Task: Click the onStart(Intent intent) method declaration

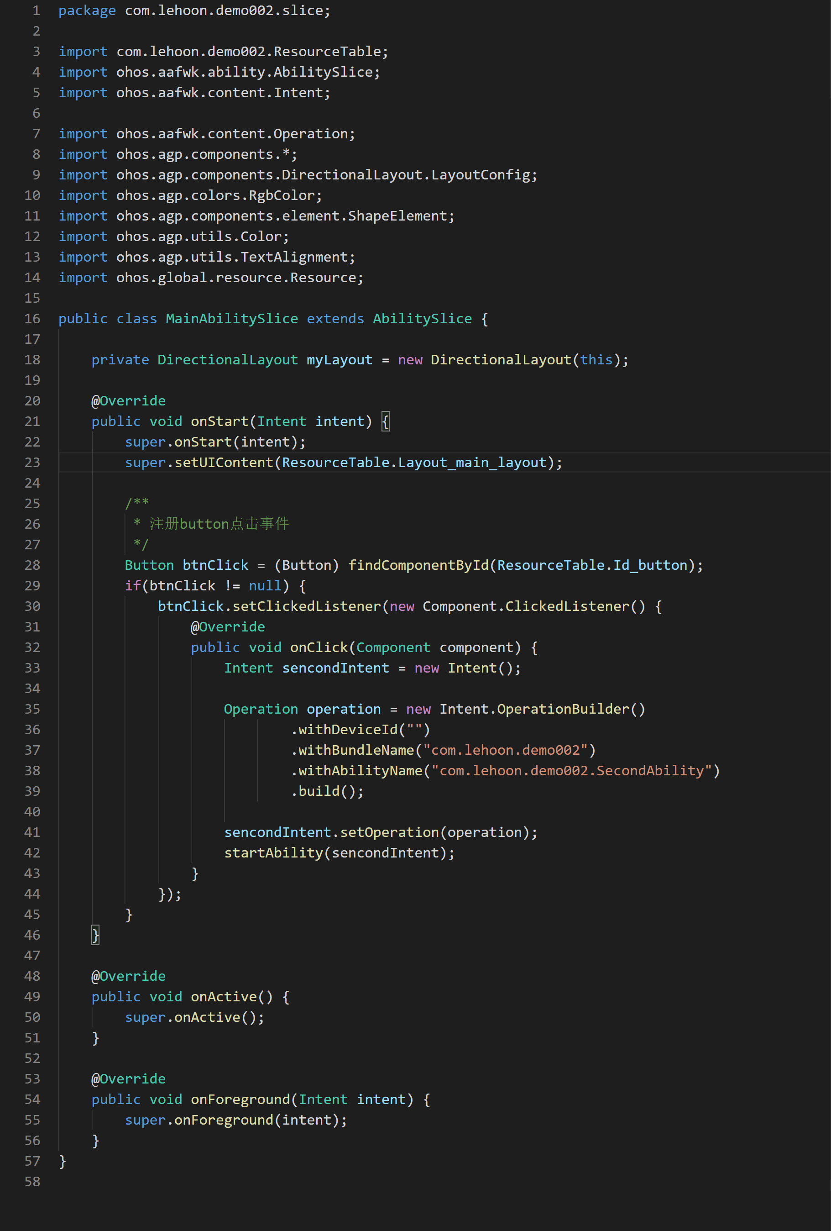Action: pos(241,421)
